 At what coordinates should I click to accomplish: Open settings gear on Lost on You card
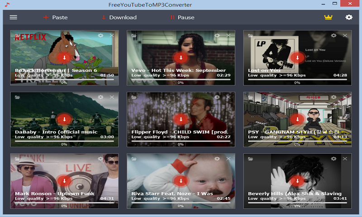(333, 36)
